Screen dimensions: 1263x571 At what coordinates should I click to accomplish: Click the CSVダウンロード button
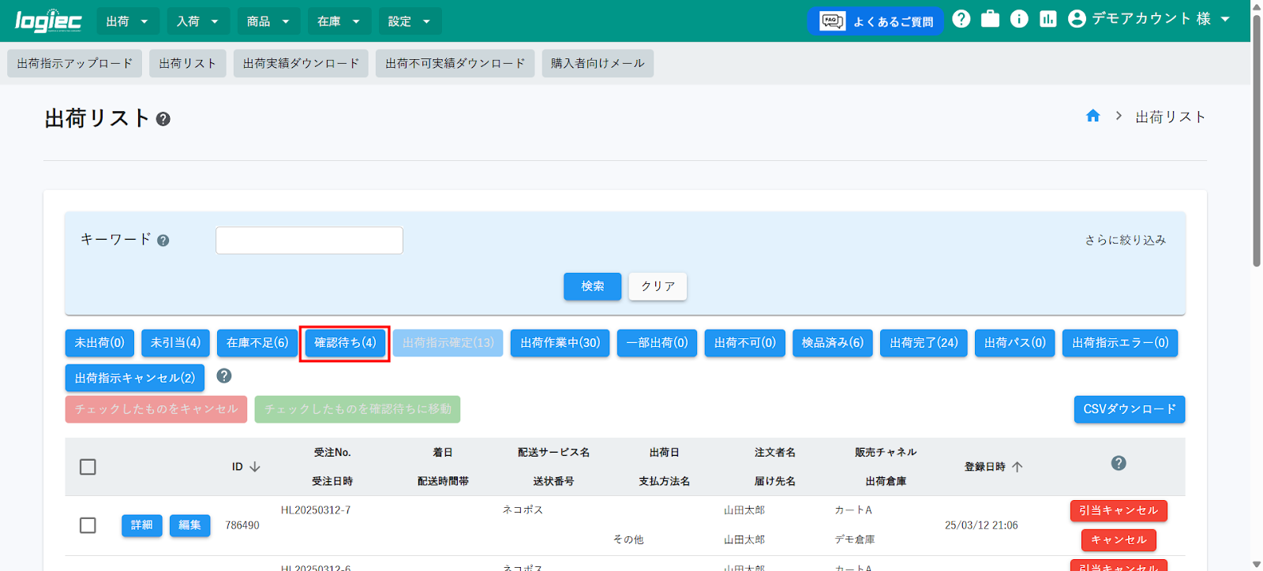1129,409
